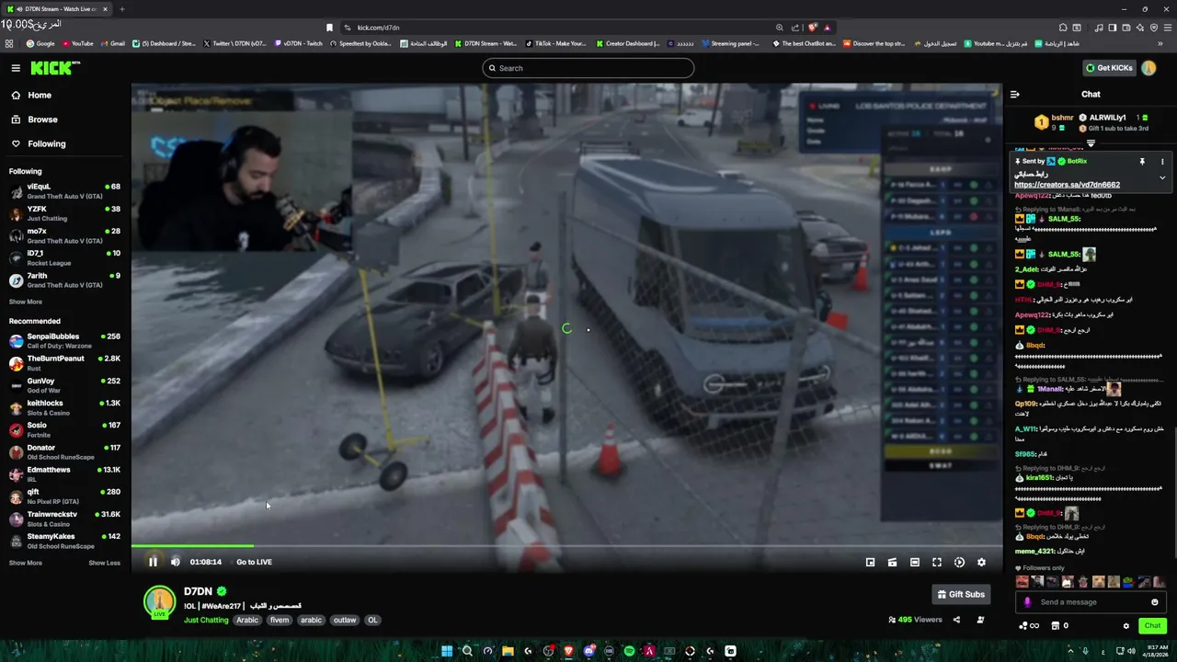The height and width of the screenshot is (662, 1177).
Task: Open the chat shop icon
Action: tap(1055, 626)
